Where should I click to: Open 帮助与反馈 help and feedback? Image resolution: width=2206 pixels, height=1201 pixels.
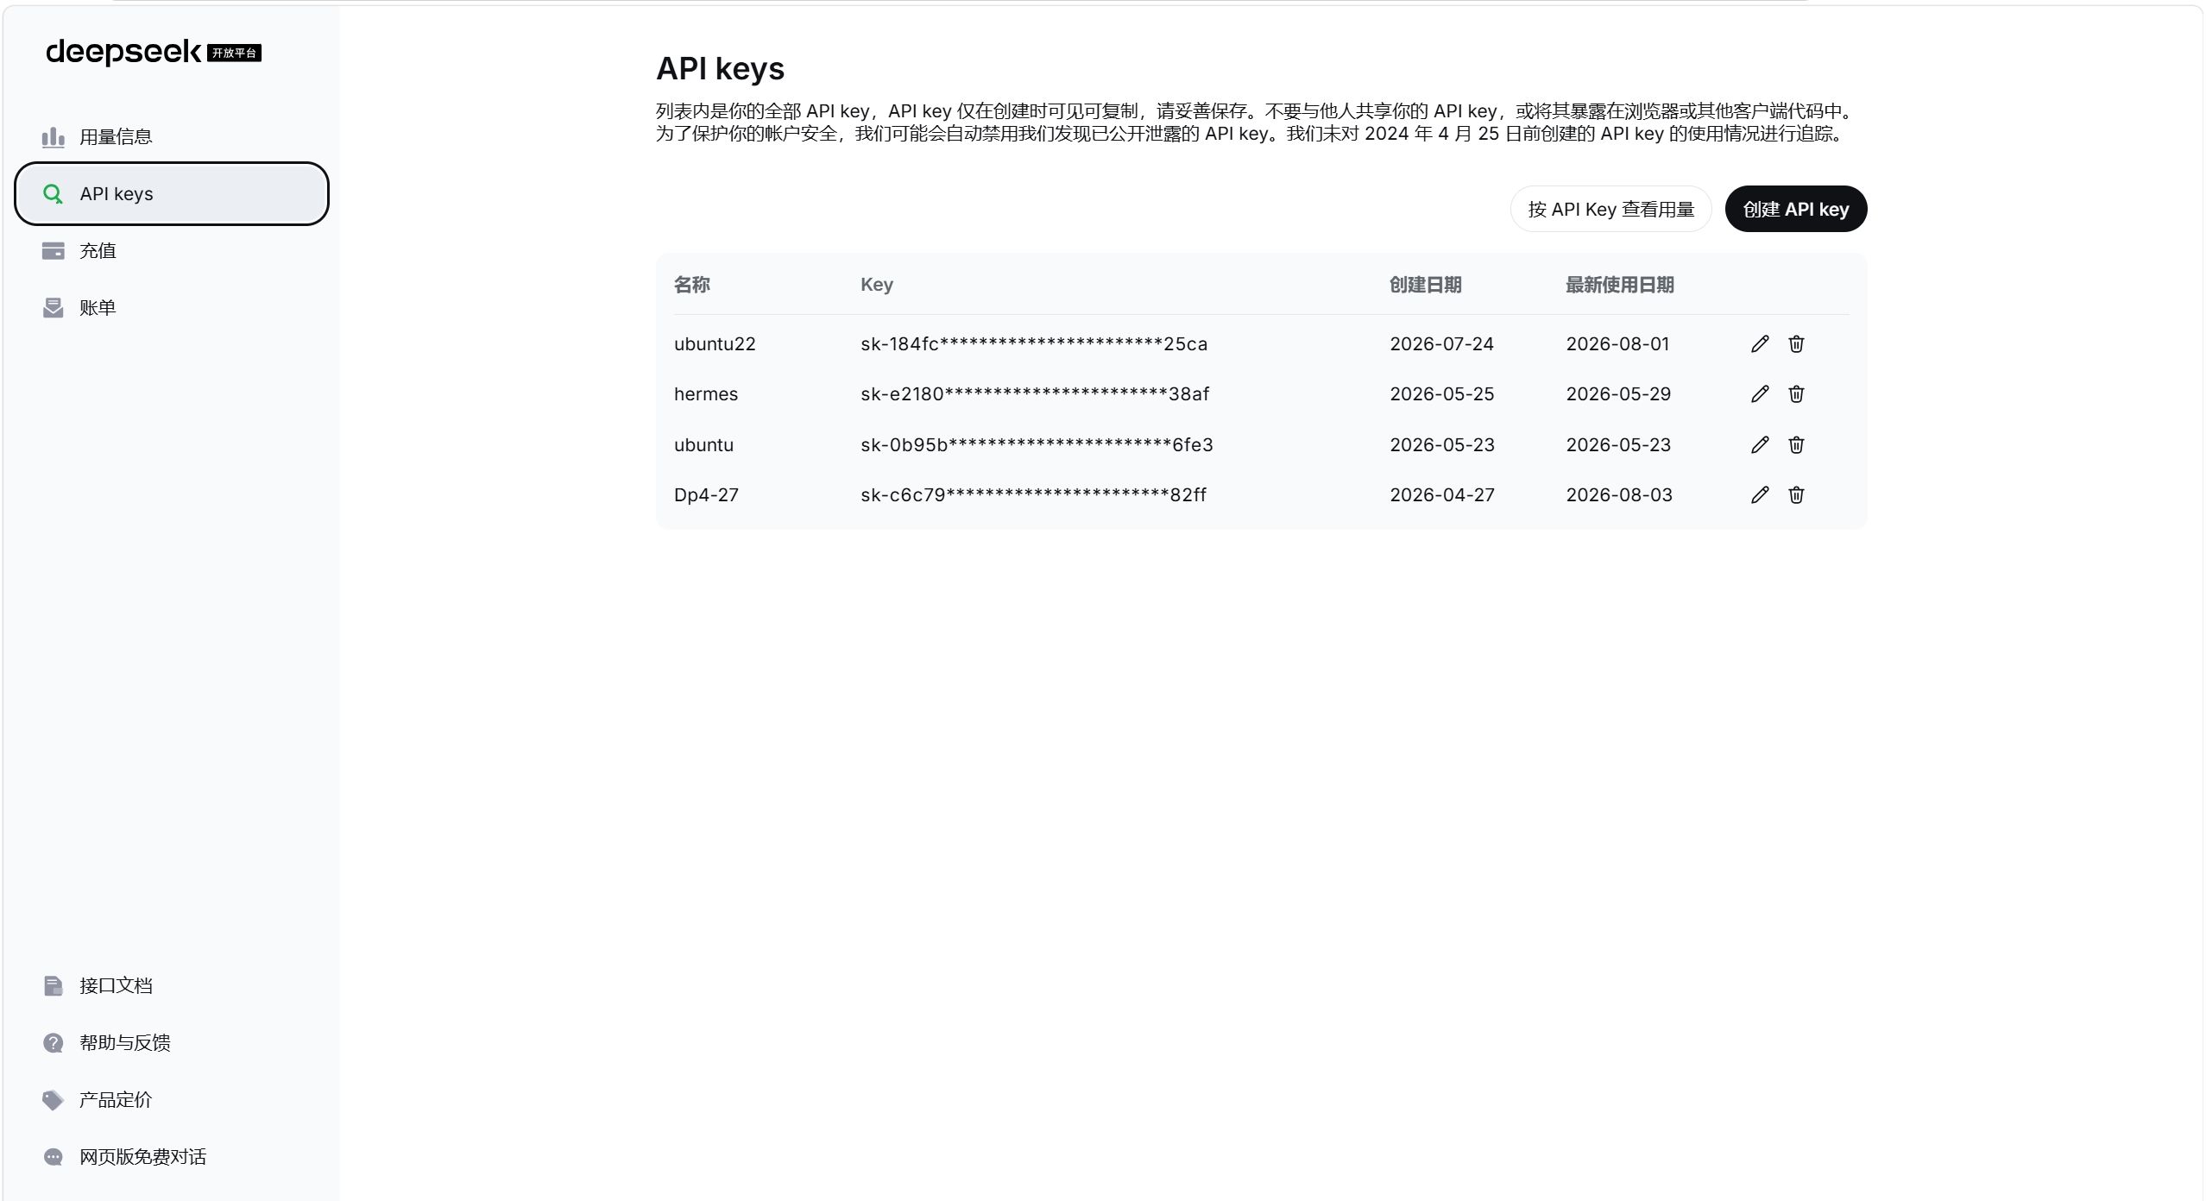coord(172,1043)
